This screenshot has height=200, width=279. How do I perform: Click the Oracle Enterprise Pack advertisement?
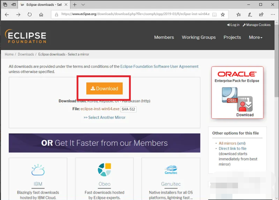click(237, 92)
